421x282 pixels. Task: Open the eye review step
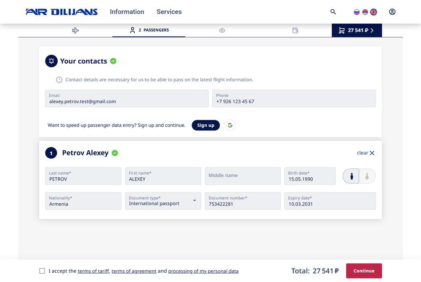222,30
